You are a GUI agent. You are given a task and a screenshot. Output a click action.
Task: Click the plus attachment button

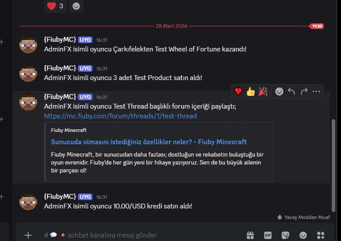(x=28, y=235)
